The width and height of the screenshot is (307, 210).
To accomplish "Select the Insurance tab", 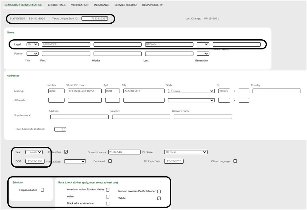I will [101, 5].
